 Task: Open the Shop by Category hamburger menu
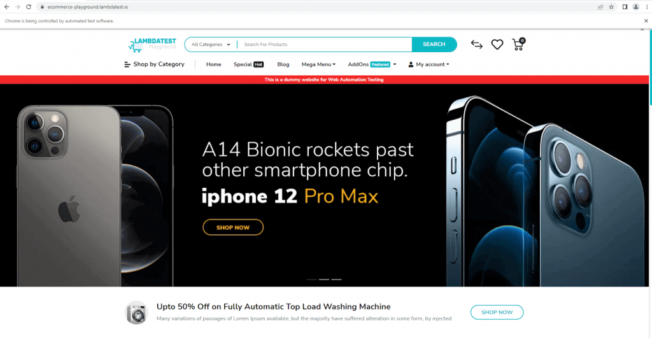pyautogui.click(x=154, y=64)
